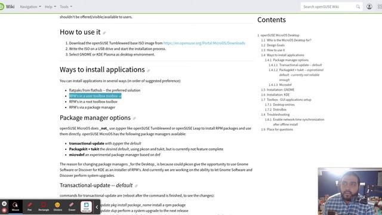Click the bold 'transactional-update' list item
This screenshot has height=215, width=382.
click(x=87, y=143)
